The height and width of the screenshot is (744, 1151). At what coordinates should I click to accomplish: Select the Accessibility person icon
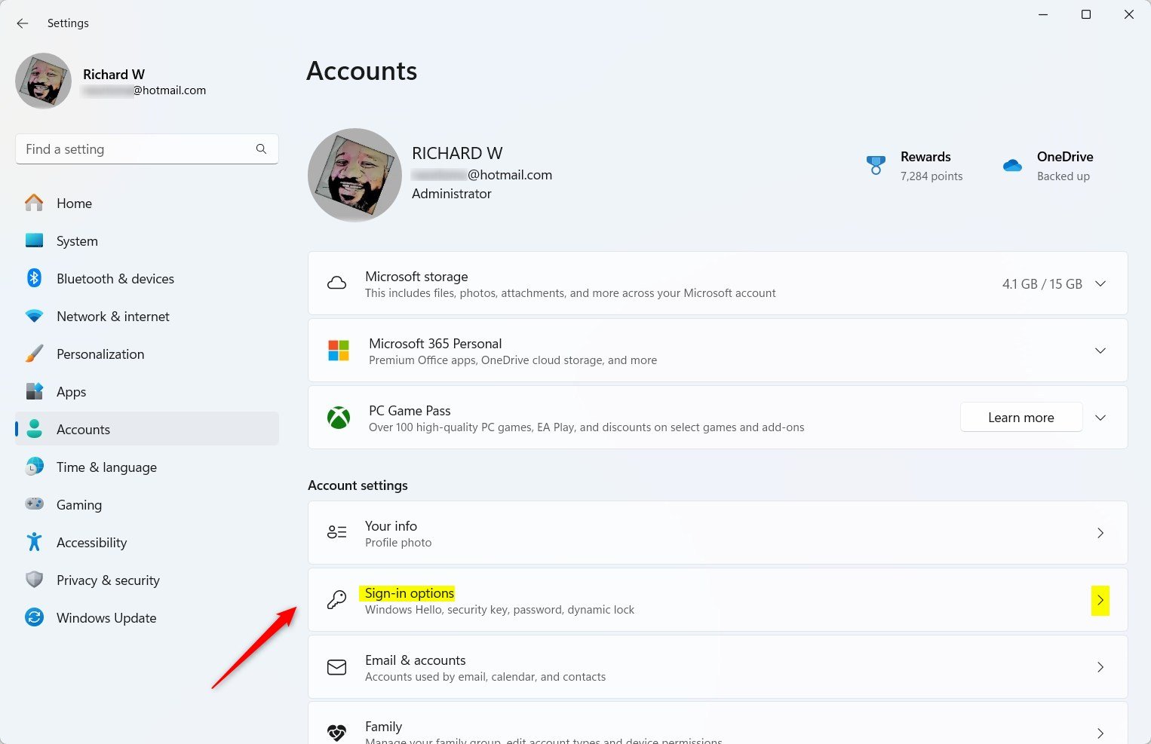[x=35, y=542]
